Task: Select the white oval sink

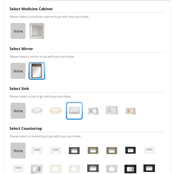Action: (37, 111)
